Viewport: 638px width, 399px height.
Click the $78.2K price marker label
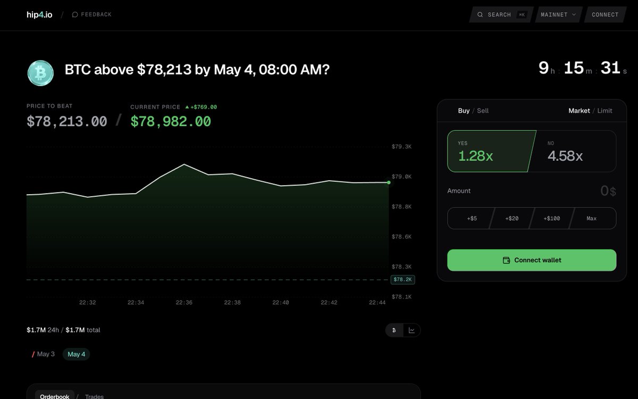[x=403, y=279]
